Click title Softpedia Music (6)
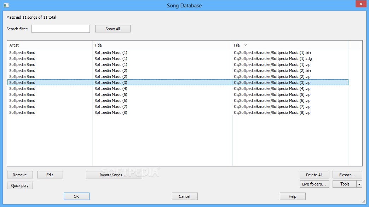 (x=111, y=101)
